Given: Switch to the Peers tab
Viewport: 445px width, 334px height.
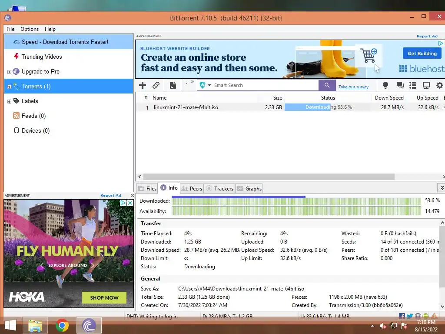Looking at the screenshot, I should click(192, 189).
